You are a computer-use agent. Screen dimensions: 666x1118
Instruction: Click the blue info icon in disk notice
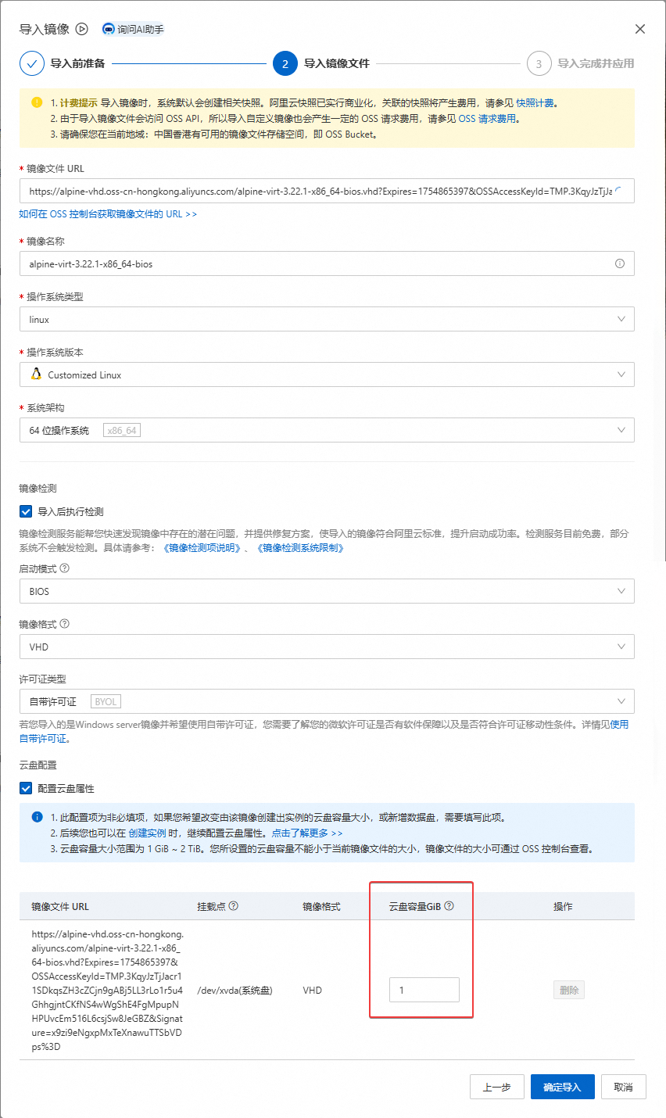click(37, 817)
